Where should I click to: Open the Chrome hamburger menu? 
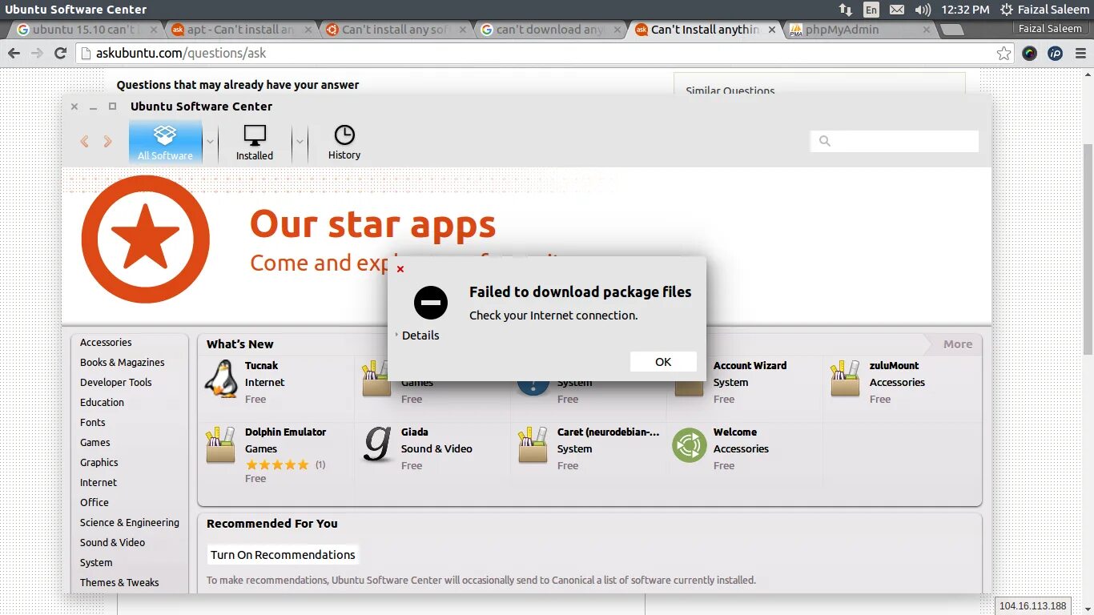point(1080,54)
